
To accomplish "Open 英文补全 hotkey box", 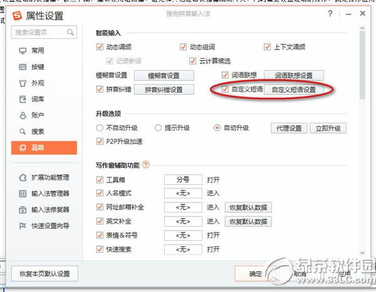I will coord(183,221).
